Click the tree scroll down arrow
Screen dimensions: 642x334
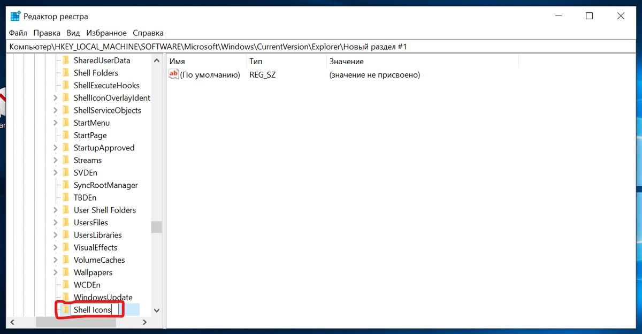coord(156,310)
